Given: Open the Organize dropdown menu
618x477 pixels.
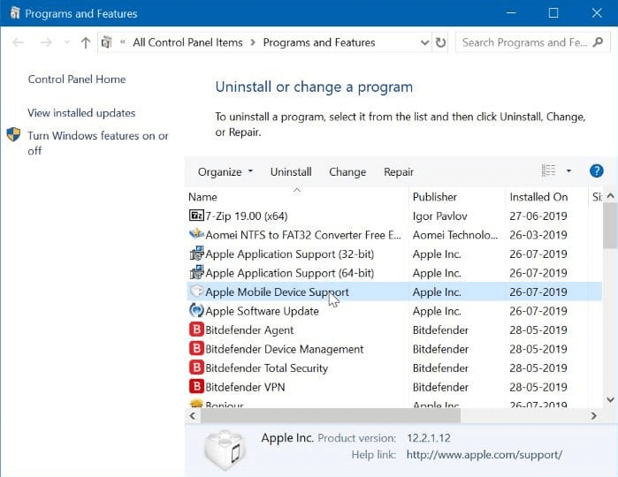Looking at the screenshot, I should [225, 172].
